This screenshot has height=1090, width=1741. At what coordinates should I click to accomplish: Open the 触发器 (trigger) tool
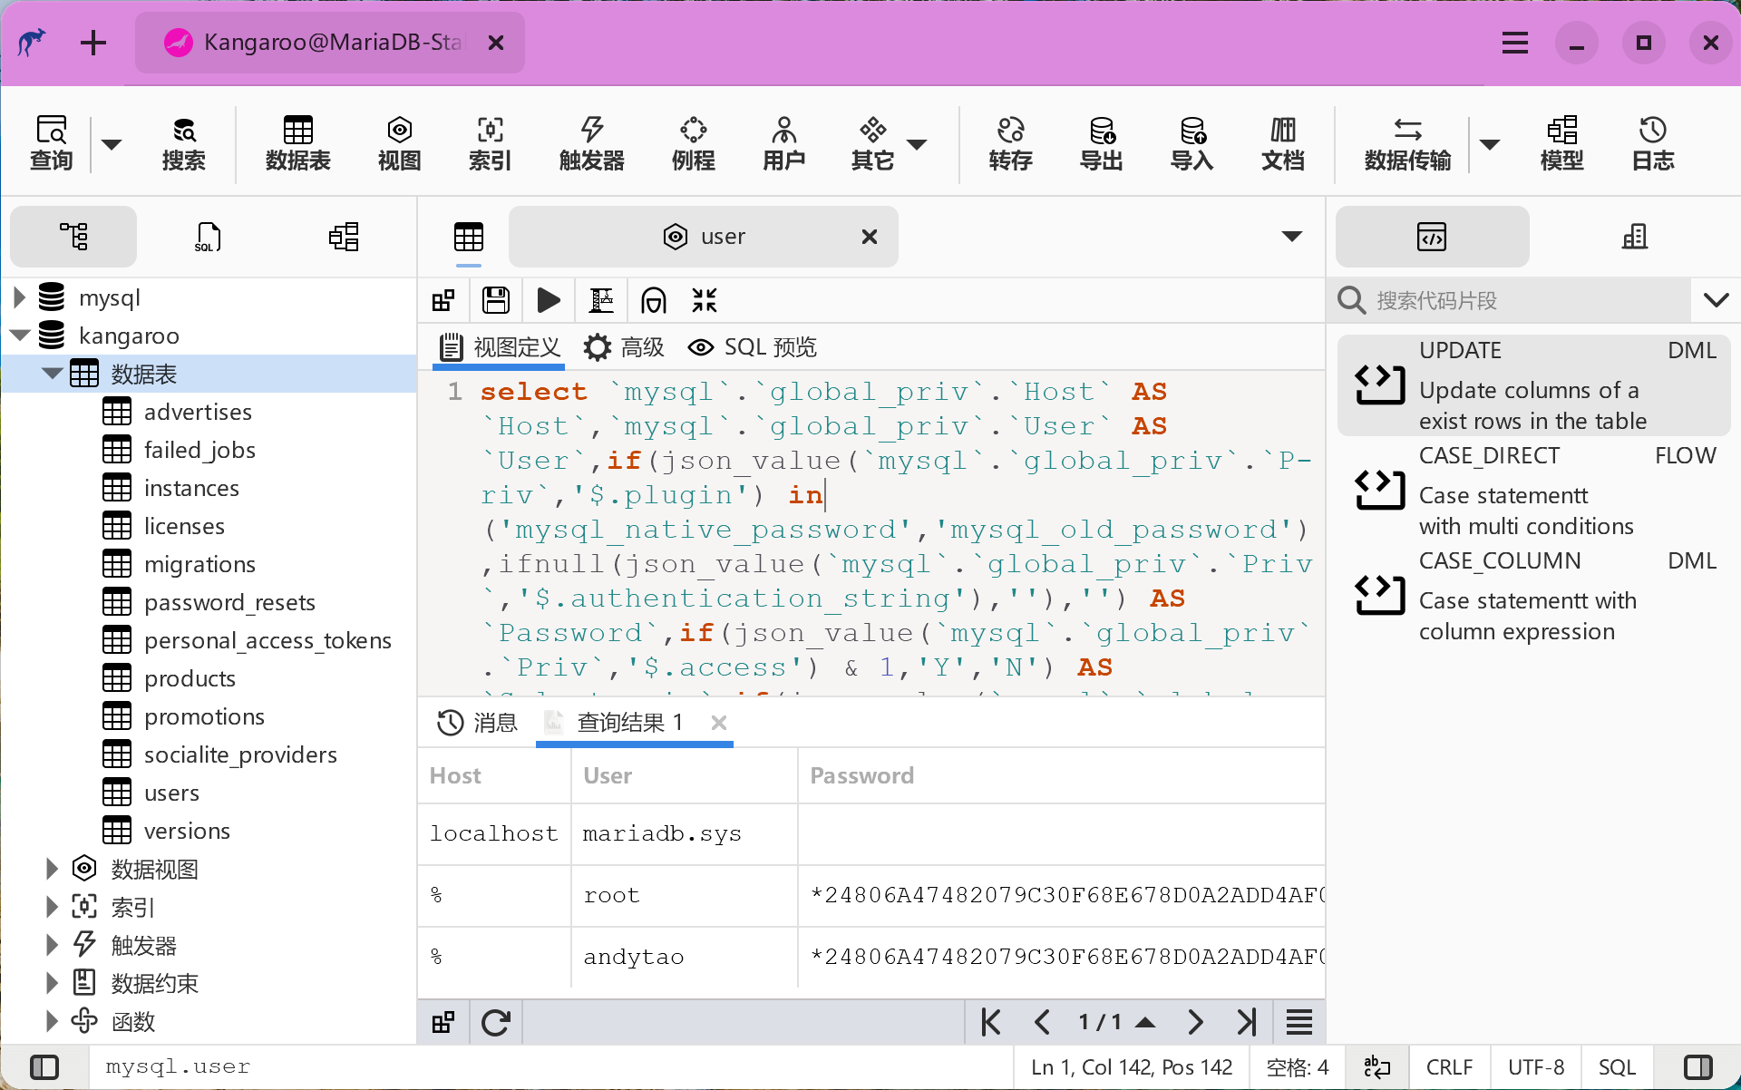point(591,143)
